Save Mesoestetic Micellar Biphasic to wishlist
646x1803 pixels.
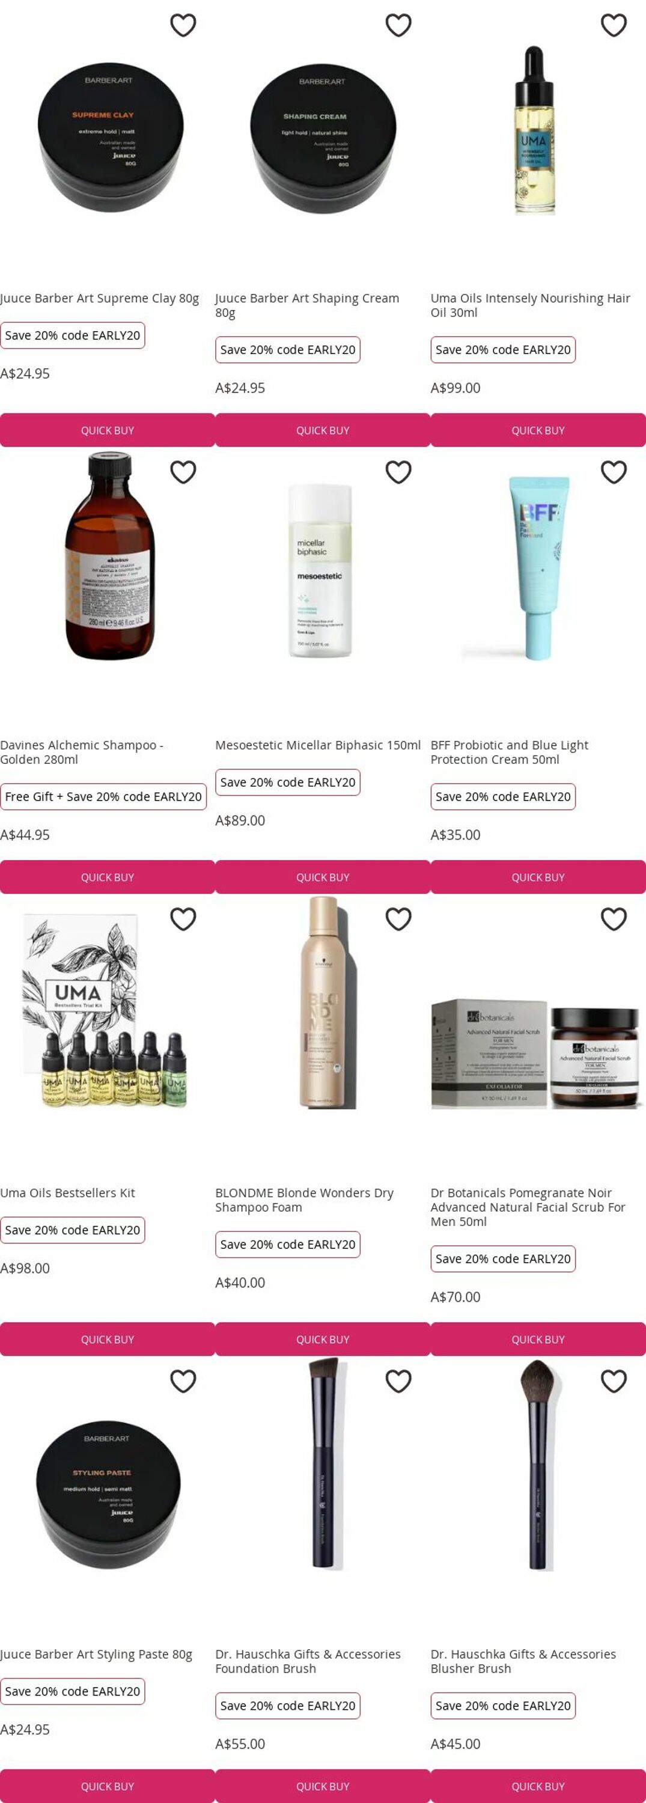398,472
